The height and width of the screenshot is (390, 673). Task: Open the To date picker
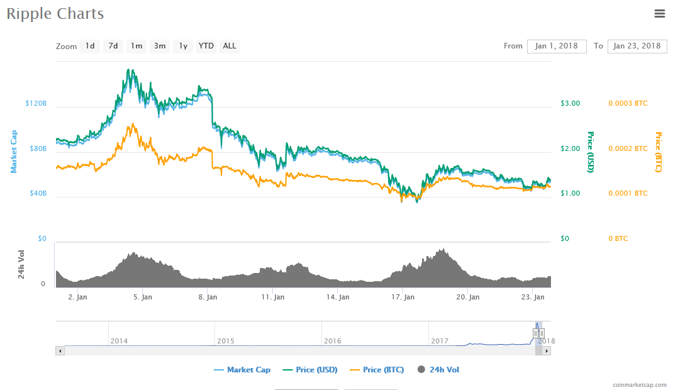pyautogui.click(x=637, y=46)
